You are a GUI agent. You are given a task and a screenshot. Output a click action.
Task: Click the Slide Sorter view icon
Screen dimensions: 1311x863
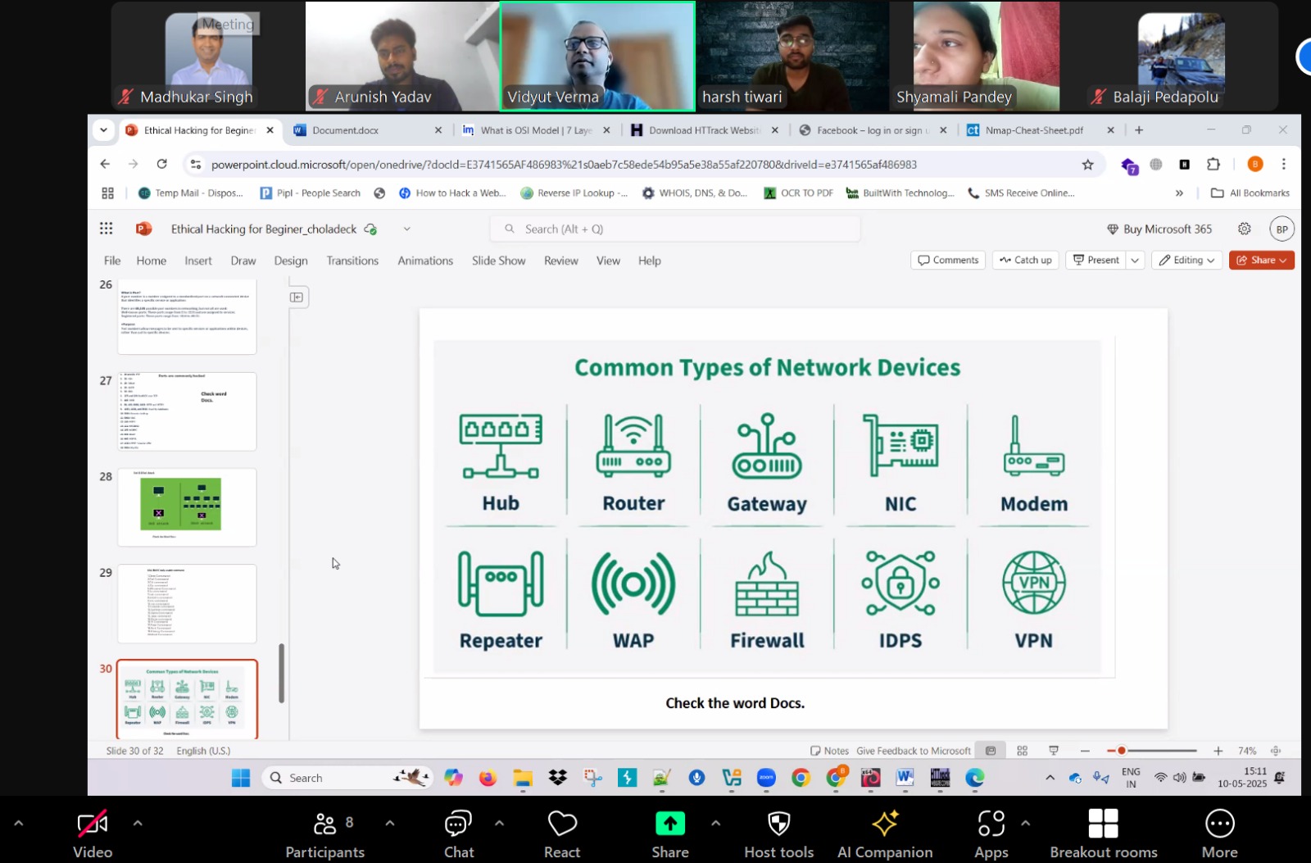click(x=1022, y=751)
